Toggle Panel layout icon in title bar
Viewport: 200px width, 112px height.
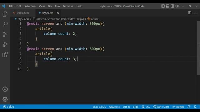point(167,6)
